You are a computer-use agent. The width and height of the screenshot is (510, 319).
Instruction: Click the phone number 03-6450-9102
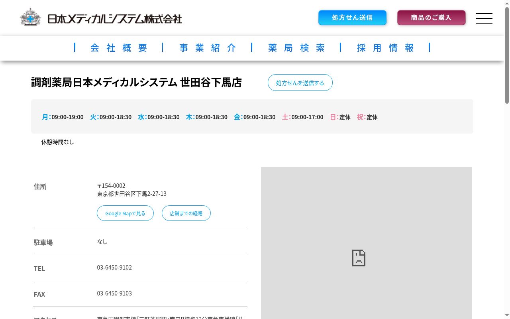114,268
